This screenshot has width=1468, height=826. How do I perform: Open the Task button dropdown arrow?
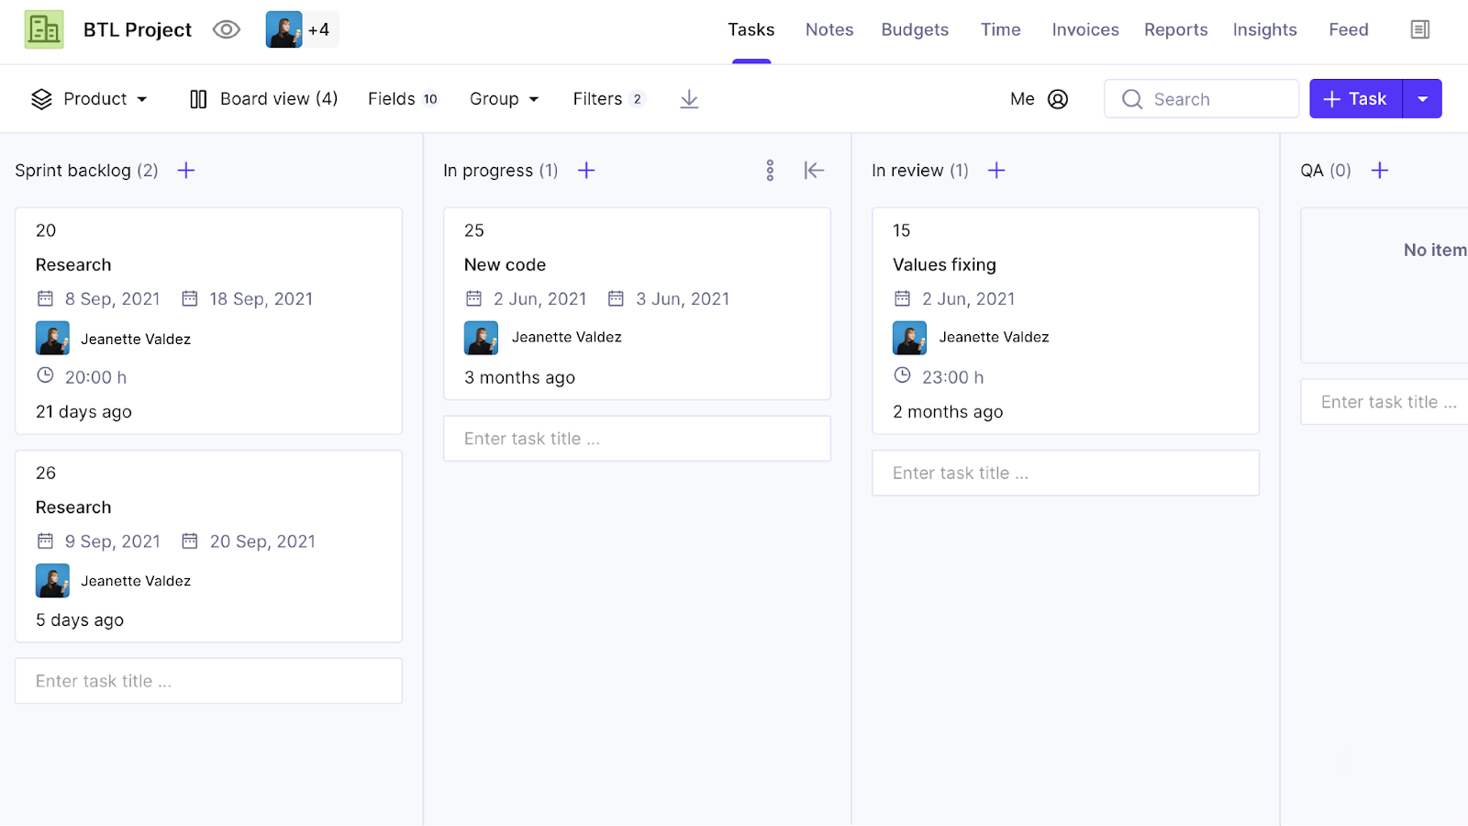click(1422, 98)
